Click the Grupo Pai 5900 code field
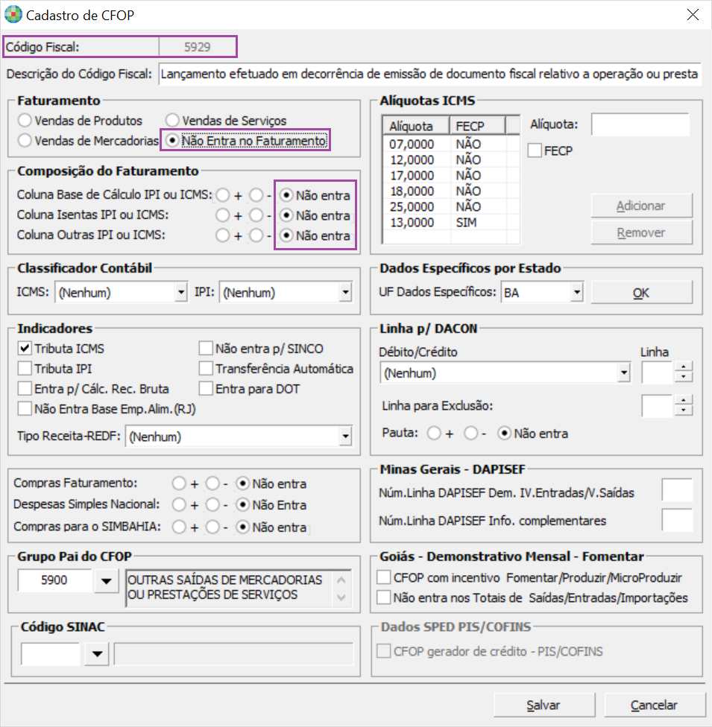 54,580
